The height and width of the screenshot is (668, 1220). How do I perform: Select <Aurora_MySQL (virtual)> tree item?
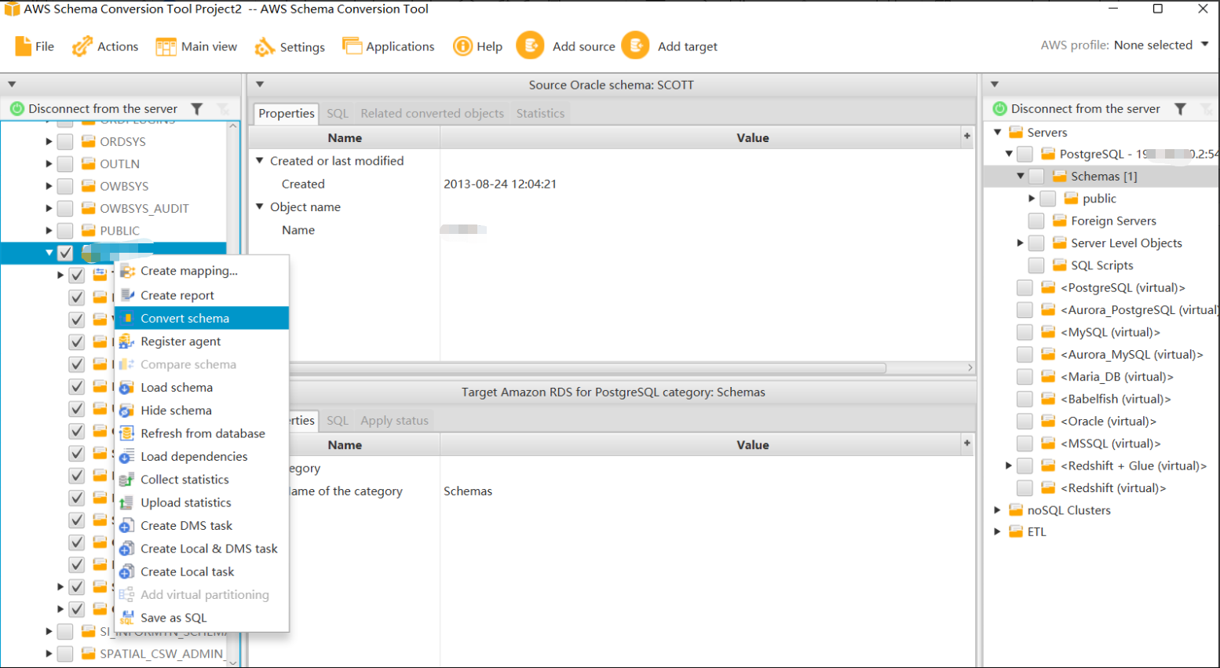(x=1131, y=355)
